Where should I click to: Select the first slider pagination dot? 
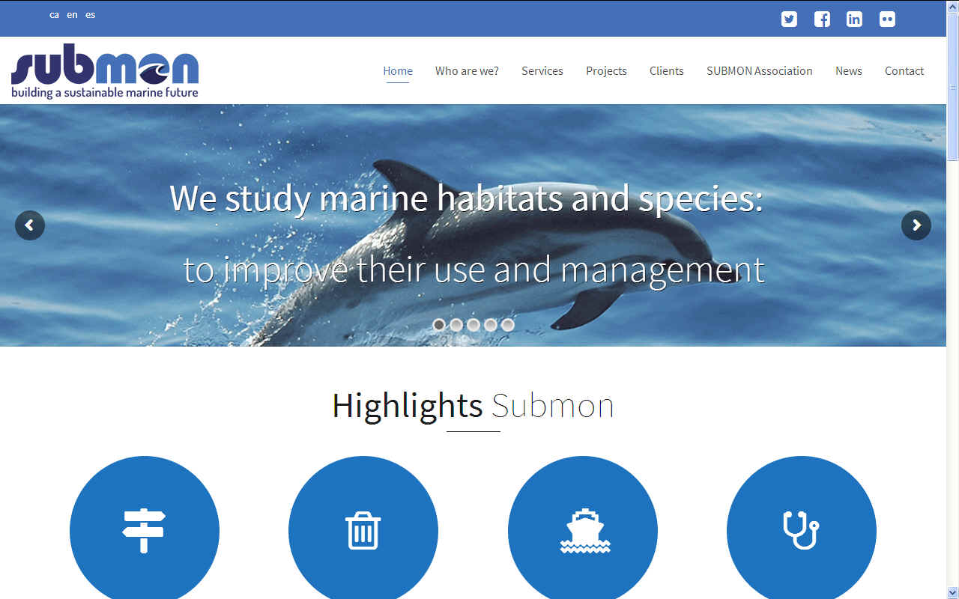[x=439, y=325]
